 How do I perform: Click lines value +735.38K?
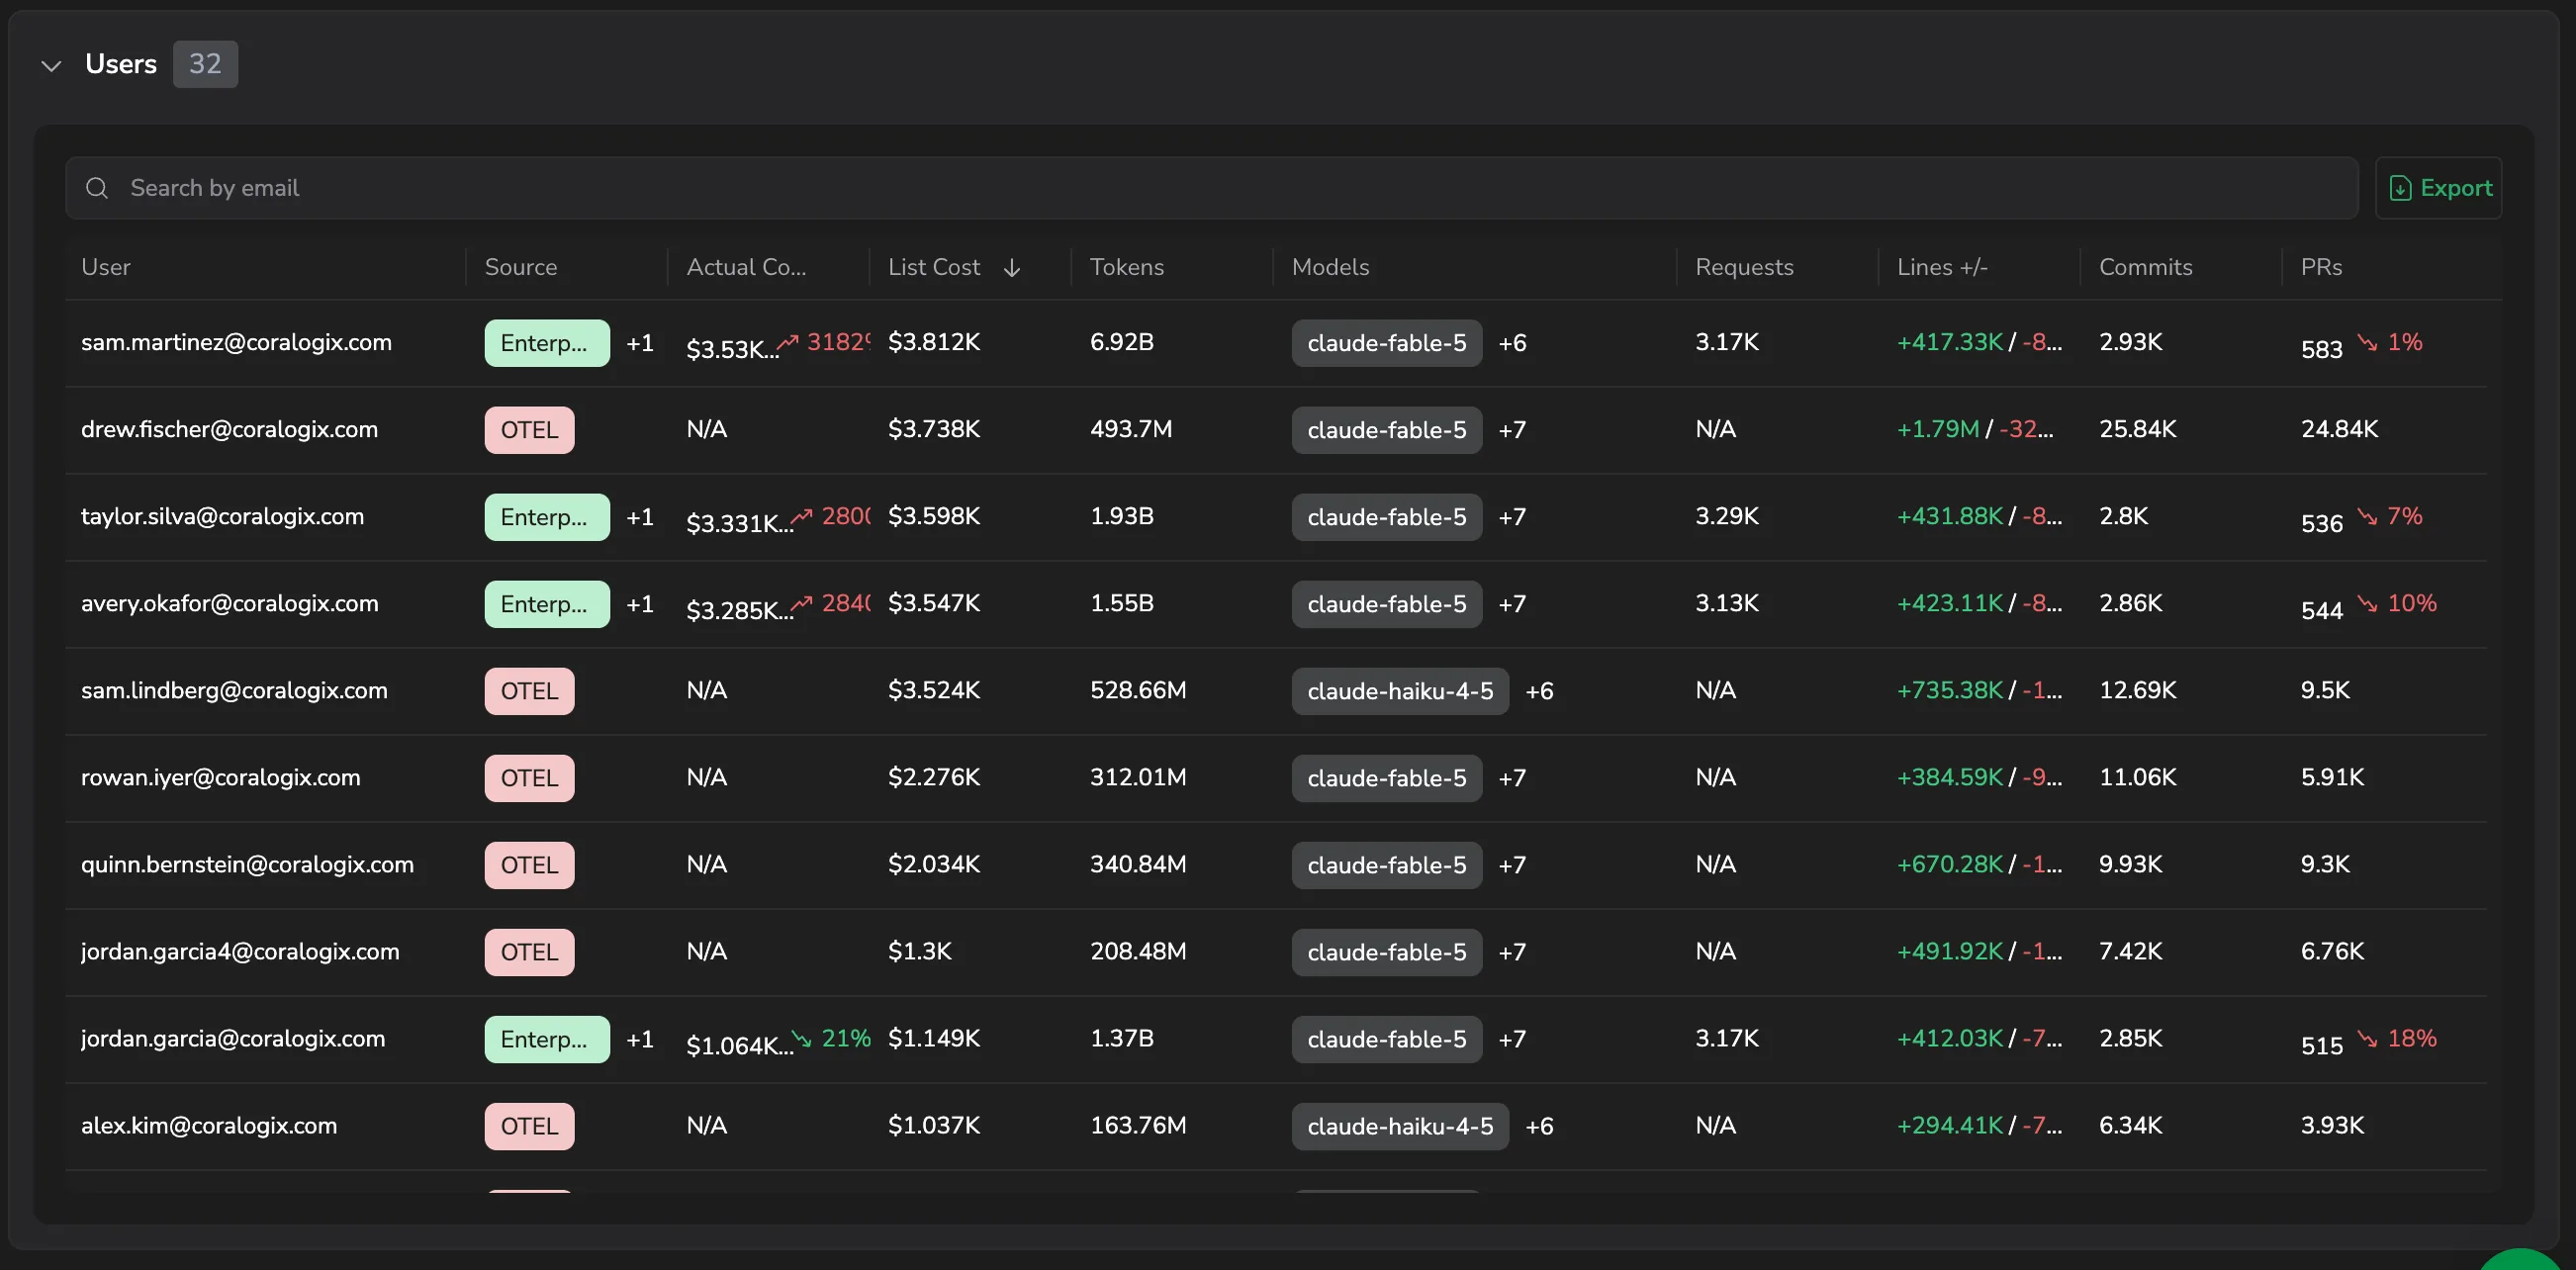click(1950, 690)
